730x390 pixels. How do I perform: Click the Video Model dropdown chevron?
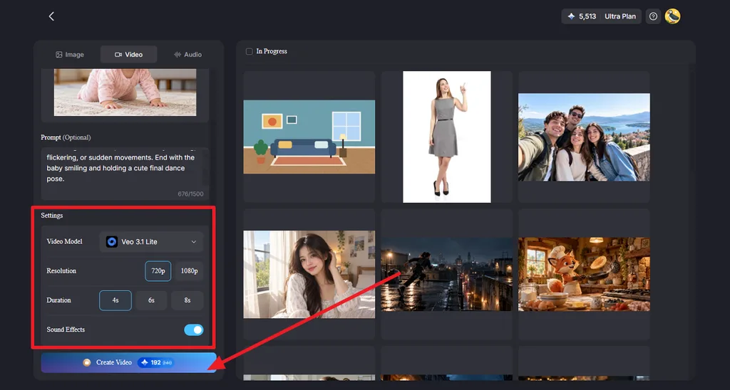click(194, 242)
